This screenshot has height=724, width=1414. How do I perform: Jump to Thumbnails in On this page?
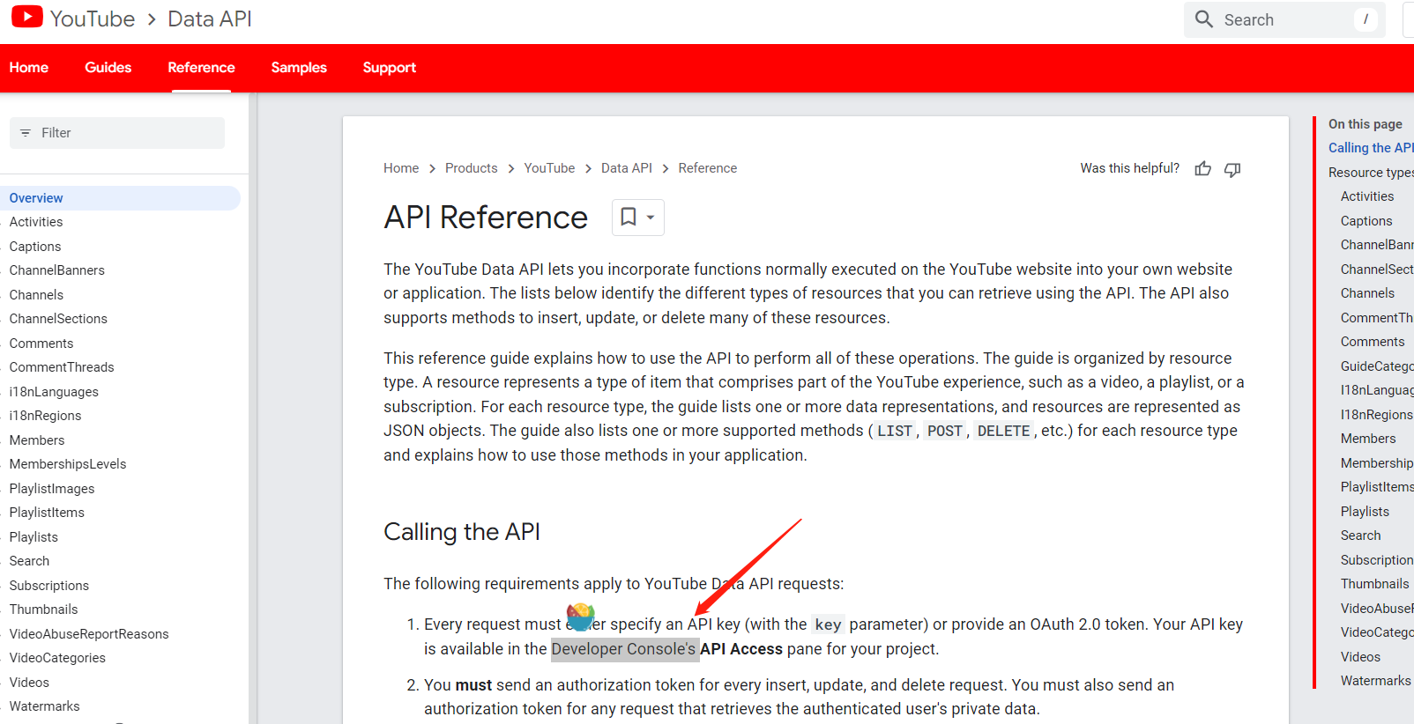1374,584
